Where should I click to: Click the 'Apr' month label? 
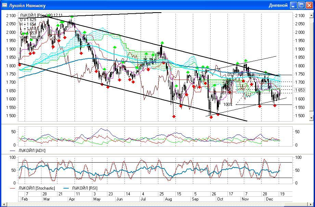click(x=72, y=199)
